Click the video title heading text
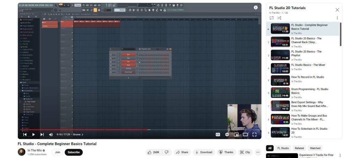The image size is (364, 158). click(x=57, y=144)
